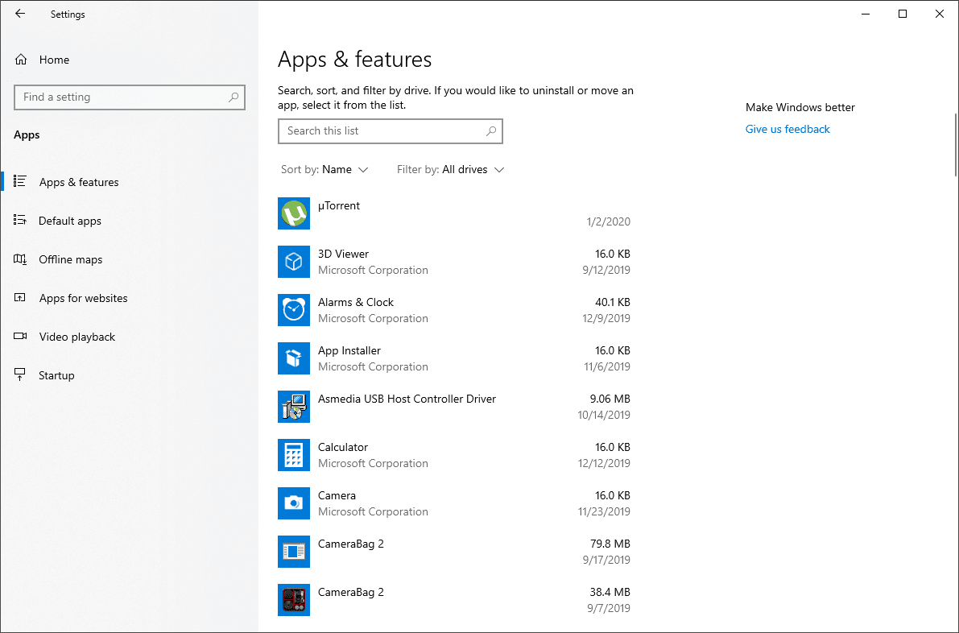959x633 pixels.
Task: Click the Find a setting search box
Action: 130,97
